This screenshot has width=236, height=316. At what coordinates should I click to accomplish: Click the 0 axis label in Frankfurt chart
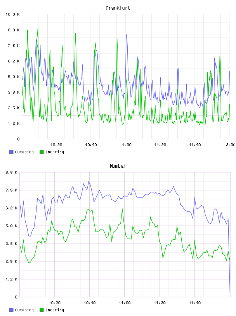point(18,139)
